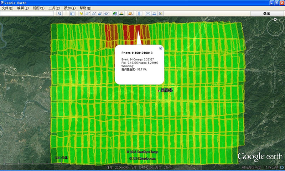Click the print icon in toolbar
The image size is (285, 171).
(x=155, y=14)
